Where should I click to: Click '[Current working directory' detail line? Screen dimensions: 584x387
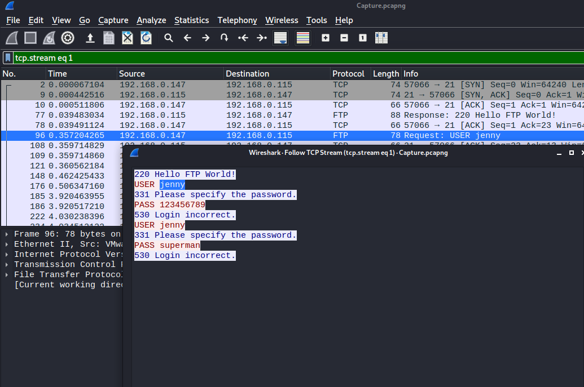coord(68,285)
